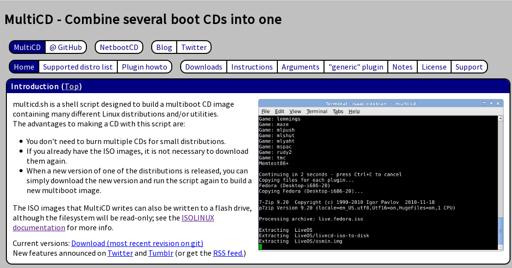Open Terminal menu in terminal screenshot

pos(317,112)
